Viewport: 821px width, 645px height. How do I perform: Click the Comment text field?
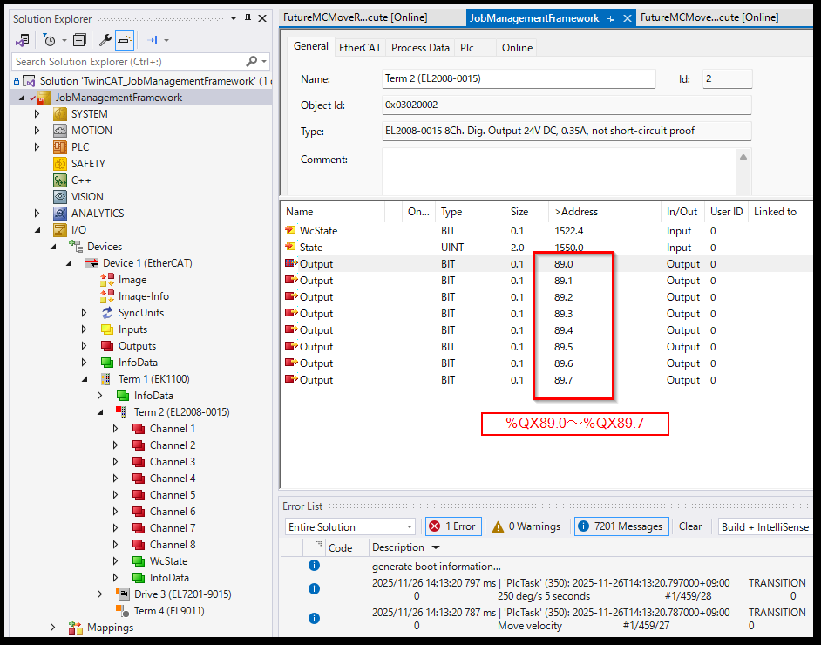pyautogui.click(x=558, y=170)
